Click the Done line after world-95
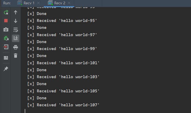The image size is (191, 113). coord(37,28)
